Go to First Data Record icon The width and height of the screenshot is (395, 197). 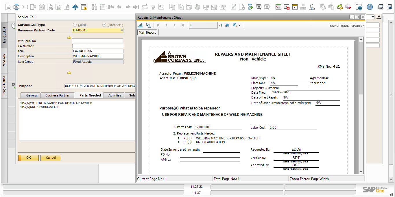coord(111,7)
